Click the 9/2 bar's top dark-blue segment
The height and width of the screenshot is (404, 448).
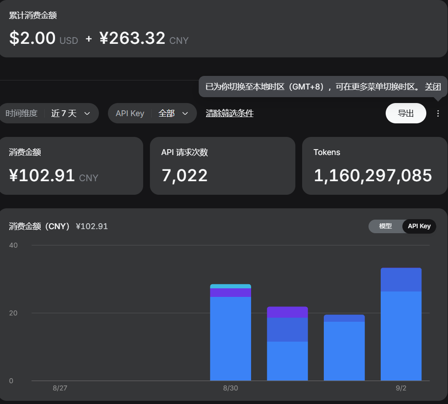pos(401,280)
